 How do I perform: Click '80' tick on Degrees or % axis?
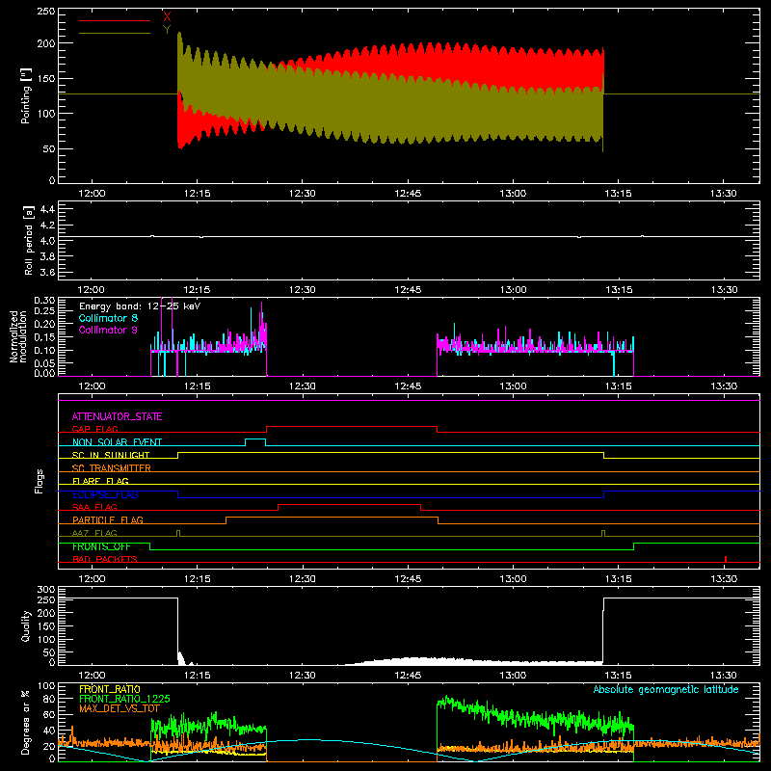coord(50,699)
